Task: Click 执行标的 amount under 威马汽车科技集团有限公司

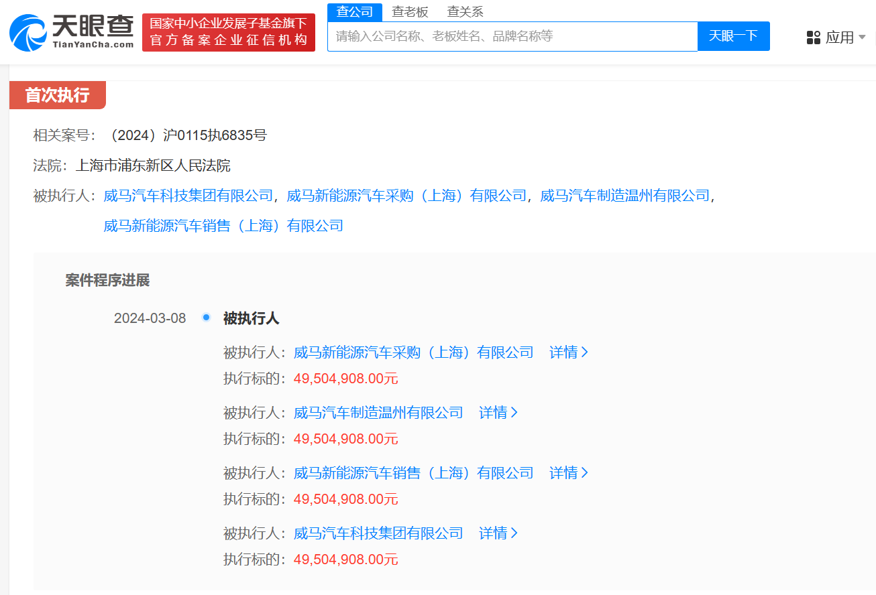Action: point(346,559)
